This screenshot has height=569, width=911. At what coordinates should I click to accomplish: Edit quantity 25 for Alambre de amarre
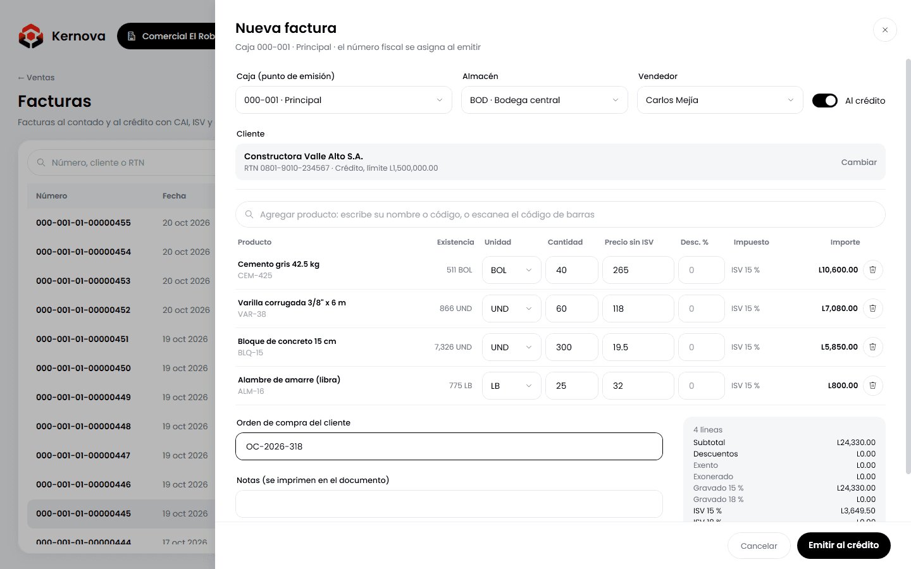tap(572, 386)
